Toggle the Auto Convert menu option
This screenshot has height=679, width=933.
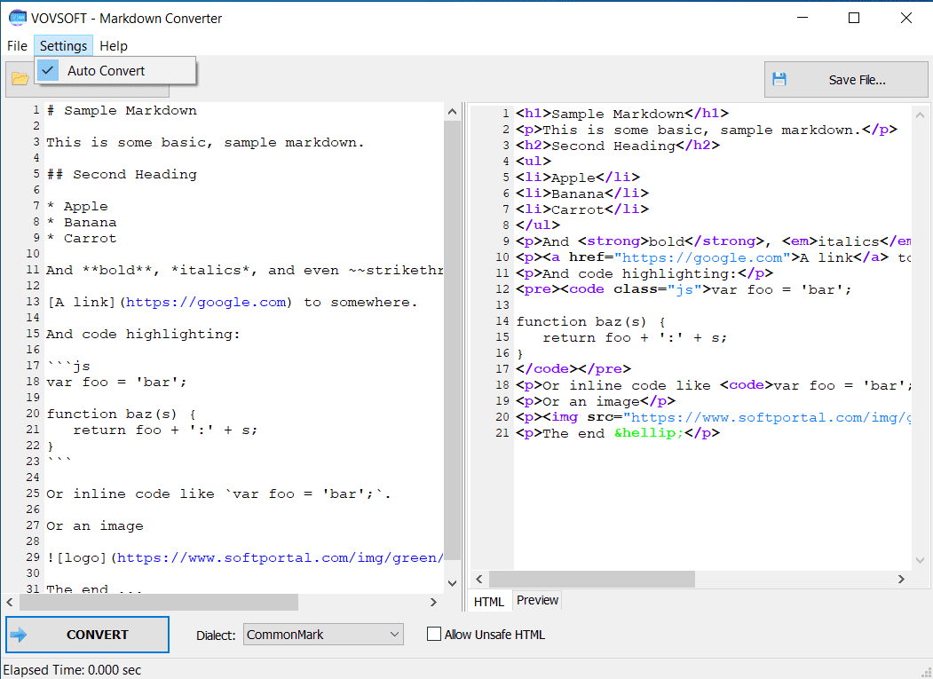point(115,70)
